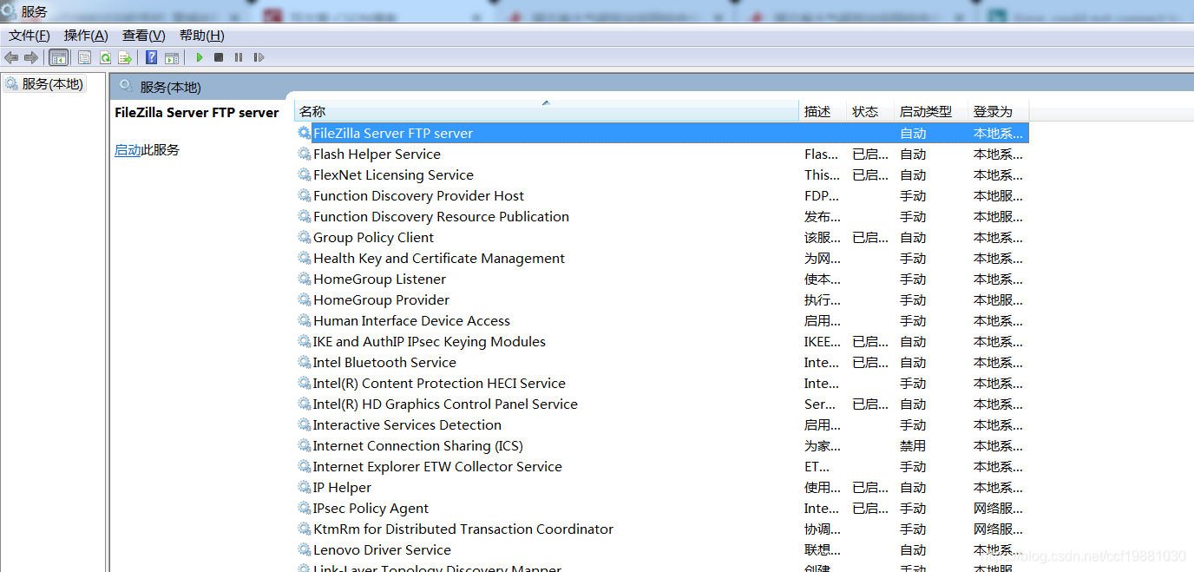
Task: Select the HomeGroup Listener name
Action: tap(379, 279)
